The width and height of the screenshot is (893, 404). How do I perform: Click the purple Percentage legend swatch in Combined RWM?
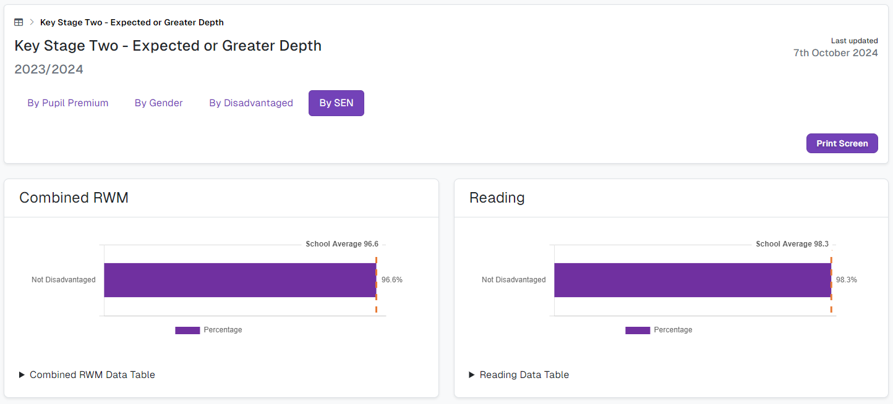(x=187, y=330)
